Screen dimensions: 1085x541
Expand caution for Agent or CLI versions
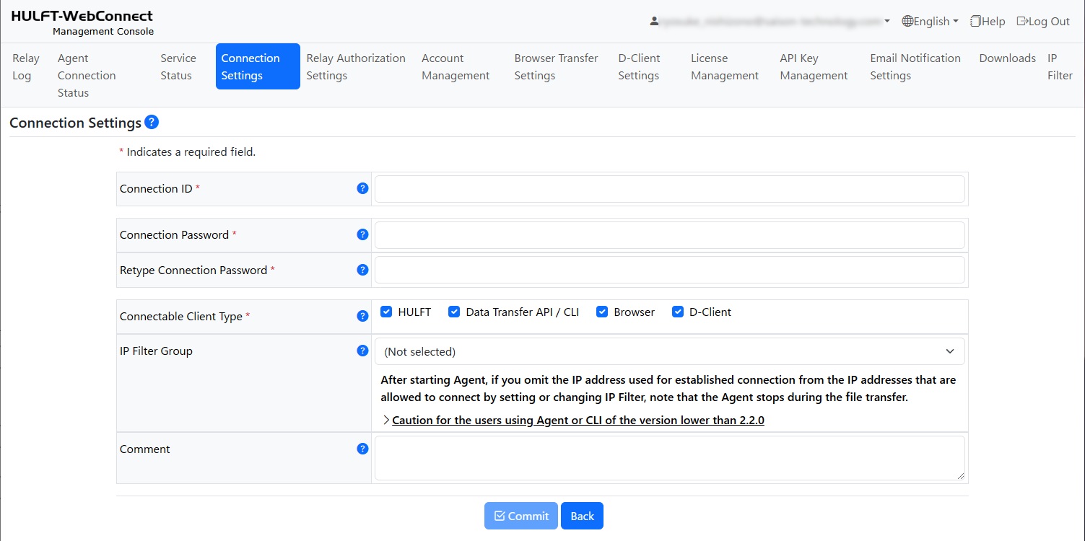[578, 420]
